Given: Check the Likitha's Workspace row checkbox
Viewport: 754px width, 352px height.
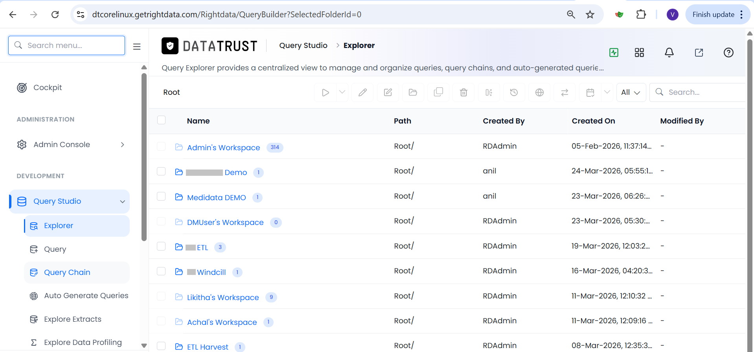Looking at the screenshot, I should 161,296.
